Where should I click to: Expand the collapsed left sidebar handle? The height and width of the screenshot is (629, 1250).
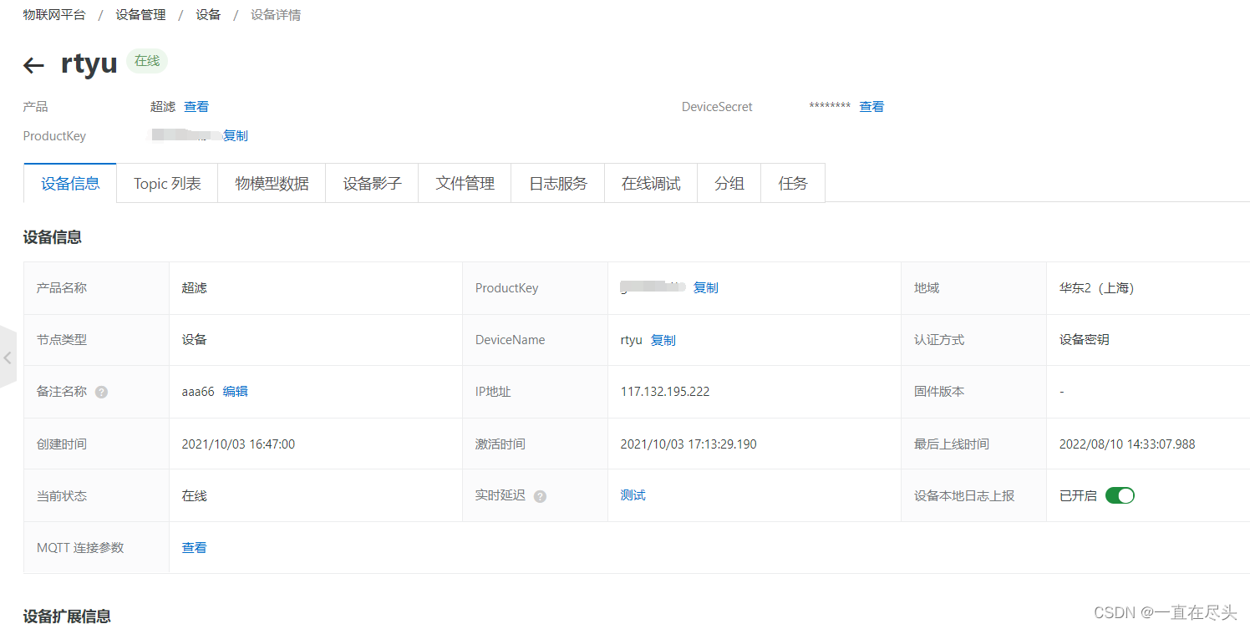(8, 358)
